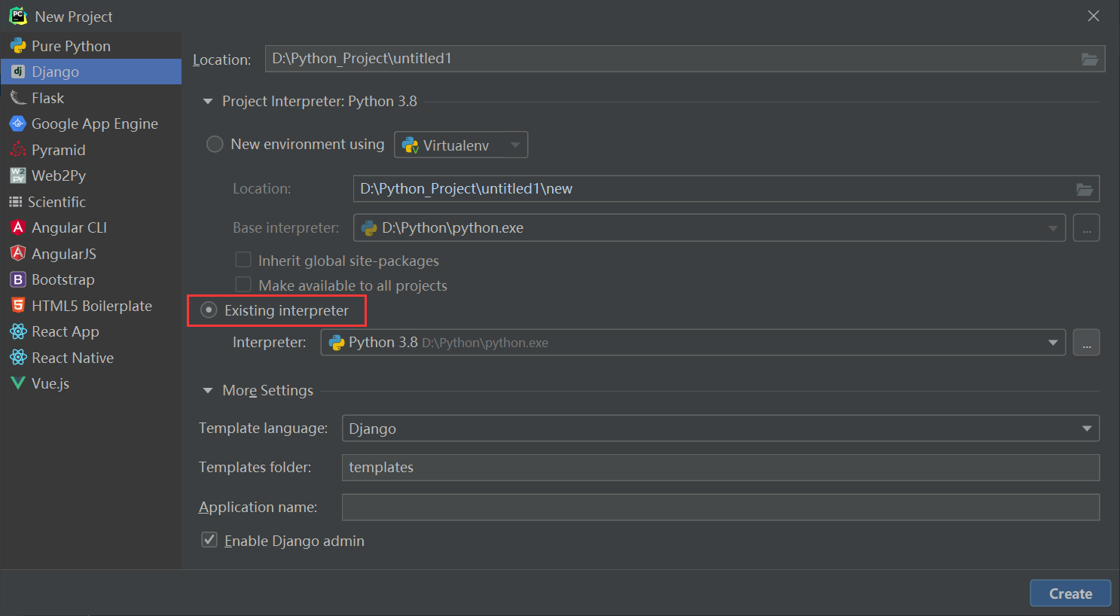Select HTML5 Boilerplate project type
The width and height of the screenshot is (1120, 616).
pos(90,306)
